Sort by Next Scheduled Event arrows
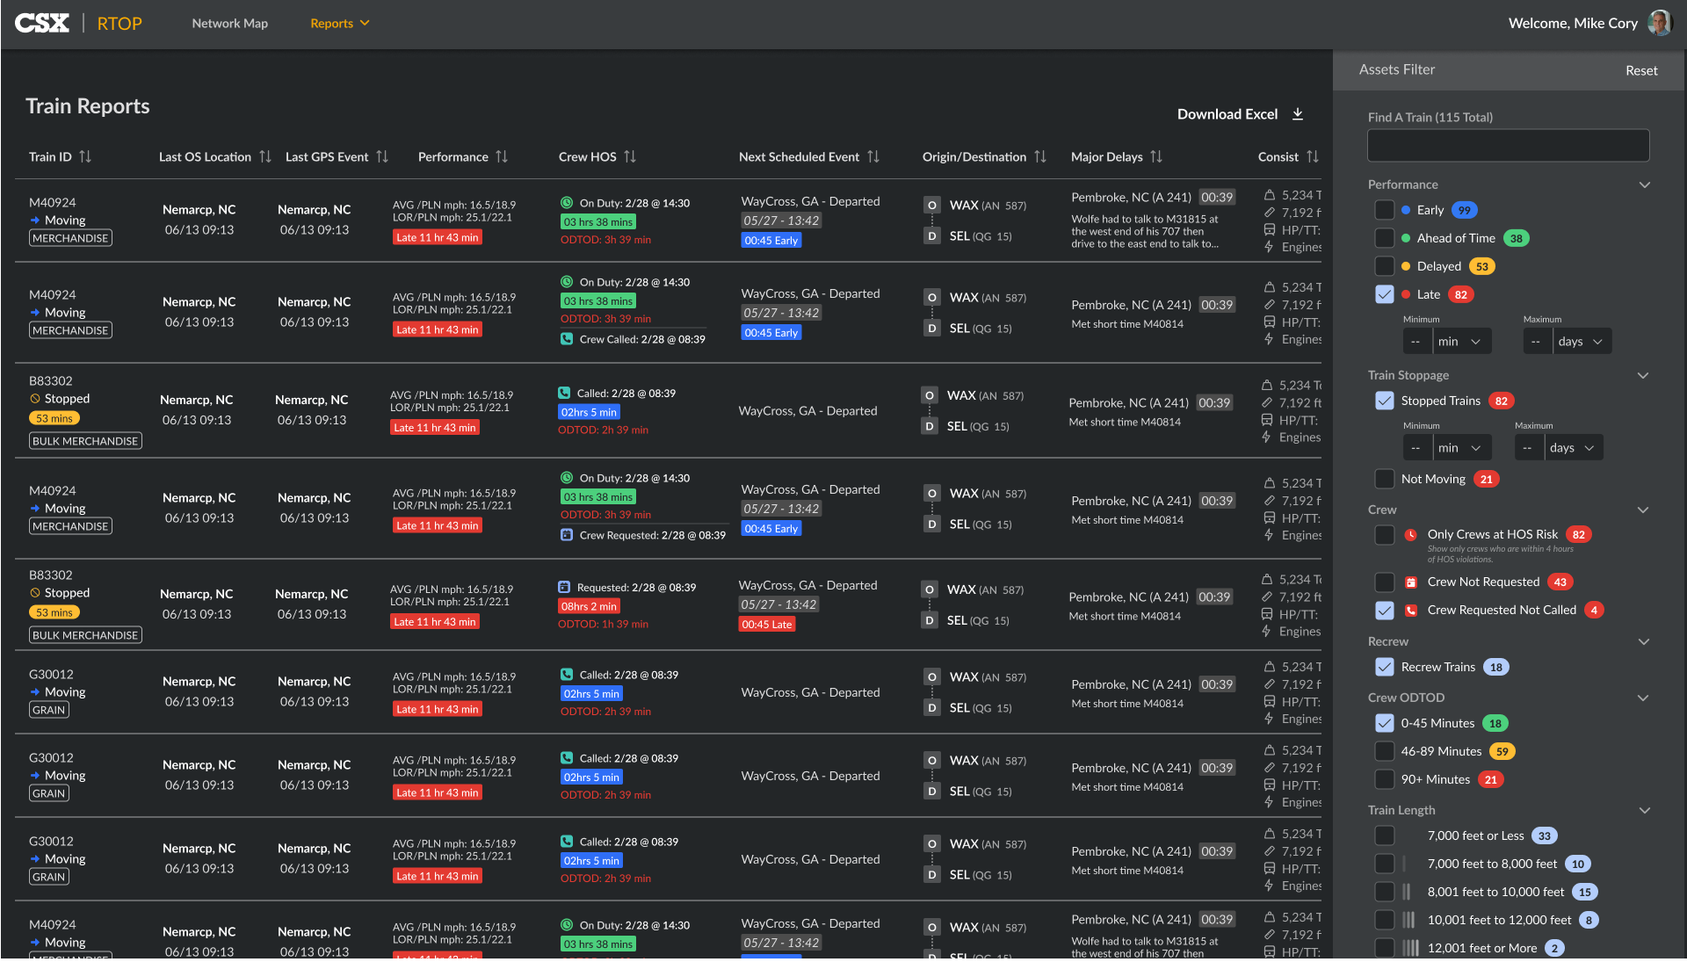This screenshot has height=962, width=1687. click(873, 156)
